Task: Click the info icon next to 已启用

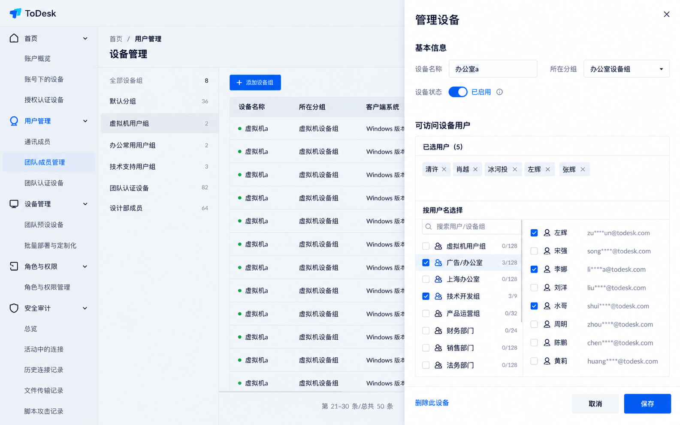Action: click(x=499, y=92)
